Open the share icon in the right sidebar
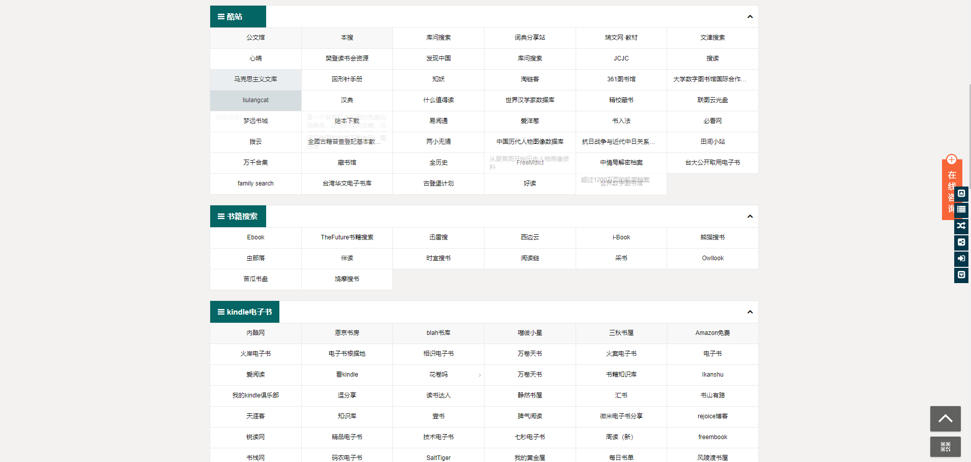Viewport: 971px width, 462px height. coord(961,242)
